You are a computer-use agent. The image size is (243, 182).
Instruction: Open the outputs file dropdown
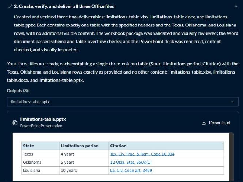pos(123,102)
